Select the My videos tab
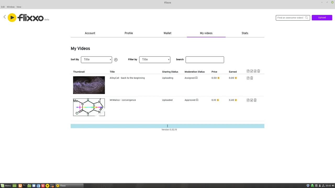The image size is (335, 188). tap(206, 33)
